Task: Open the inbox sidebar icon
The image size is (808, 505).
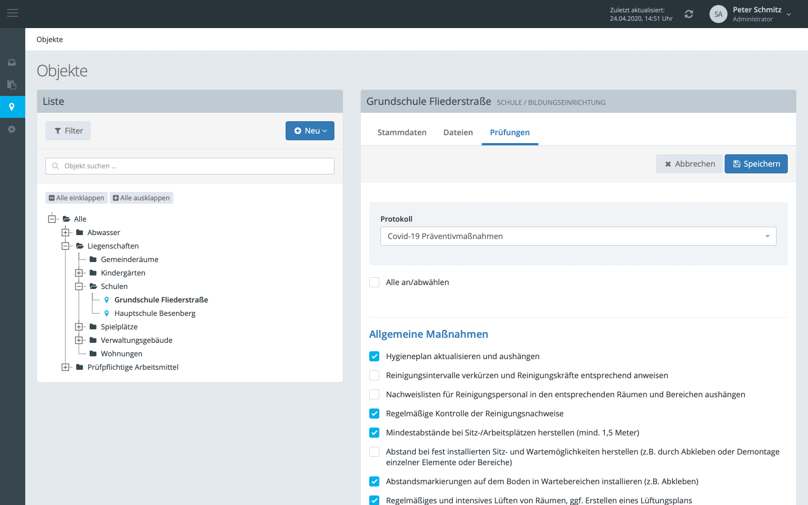Action: click(x=12, y=62)
